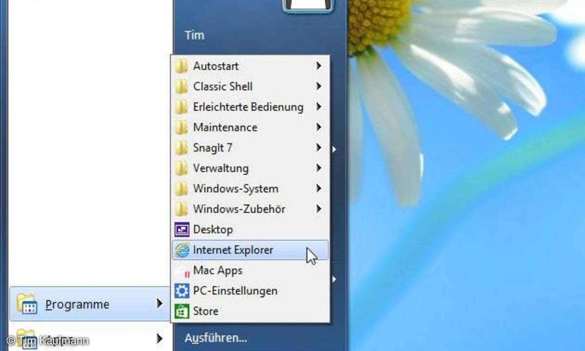585x351 pixels.
Task: Open the Autostart folder icon
Action: click(181, 66)
